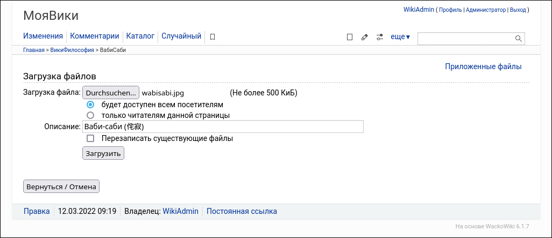Check 'Перезаписать существующие файлы' checkbox
The height and width of the screenshot is (238, 552).
pos(90,138)
